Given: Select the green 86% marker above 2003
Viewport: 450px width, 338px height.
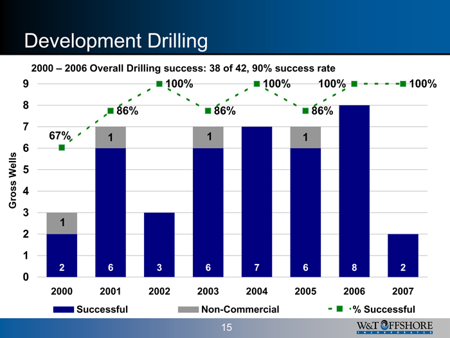Looking at the screenshot, I should (208, 111).
